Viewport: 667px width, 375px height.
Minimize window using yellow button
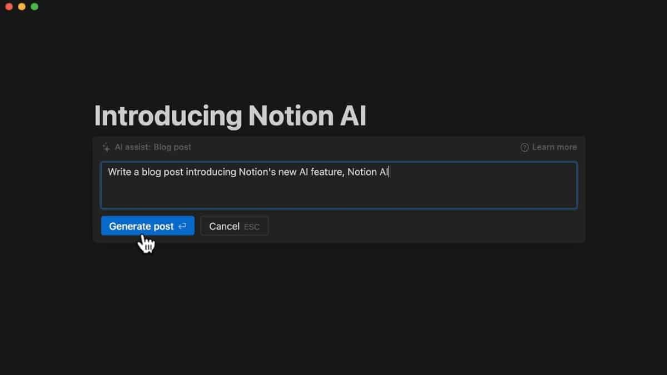[x=22, y=7]
